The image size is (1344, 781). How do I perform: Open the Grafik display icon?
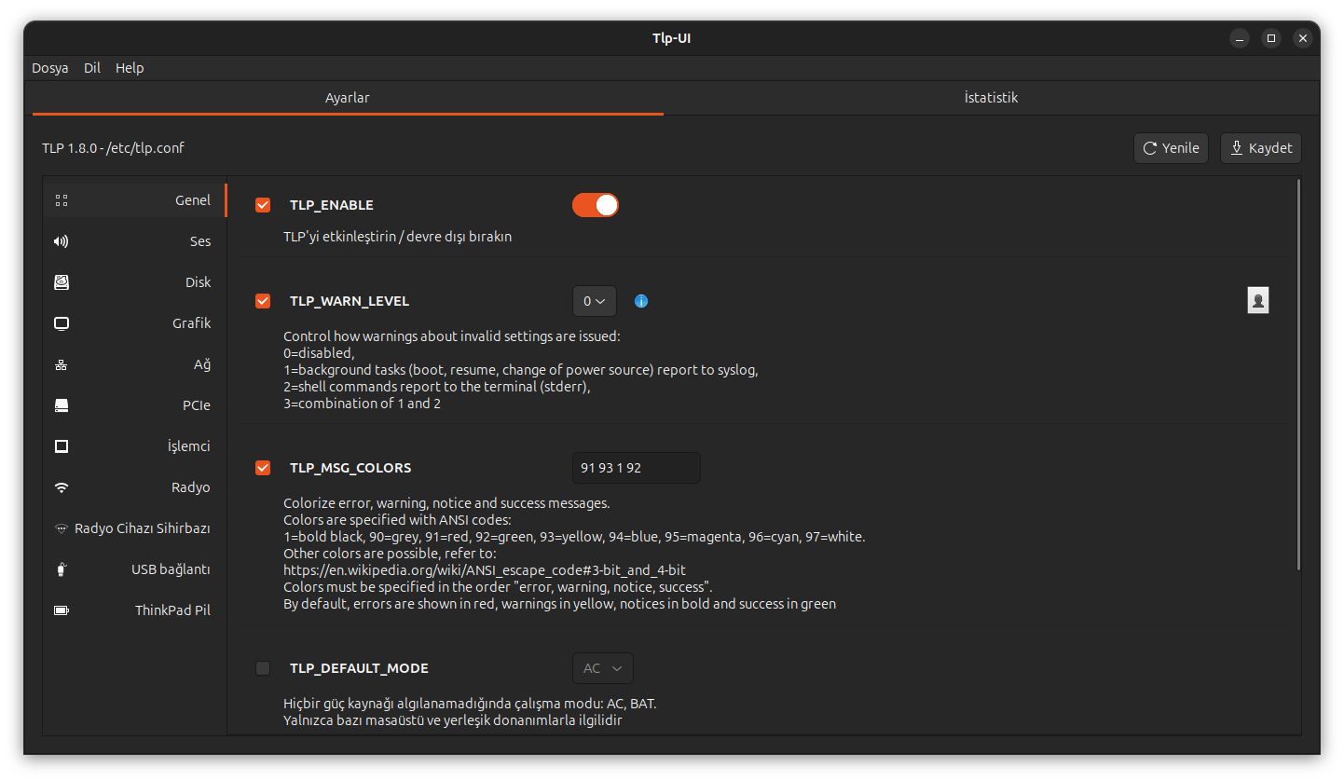coord(62,323)
